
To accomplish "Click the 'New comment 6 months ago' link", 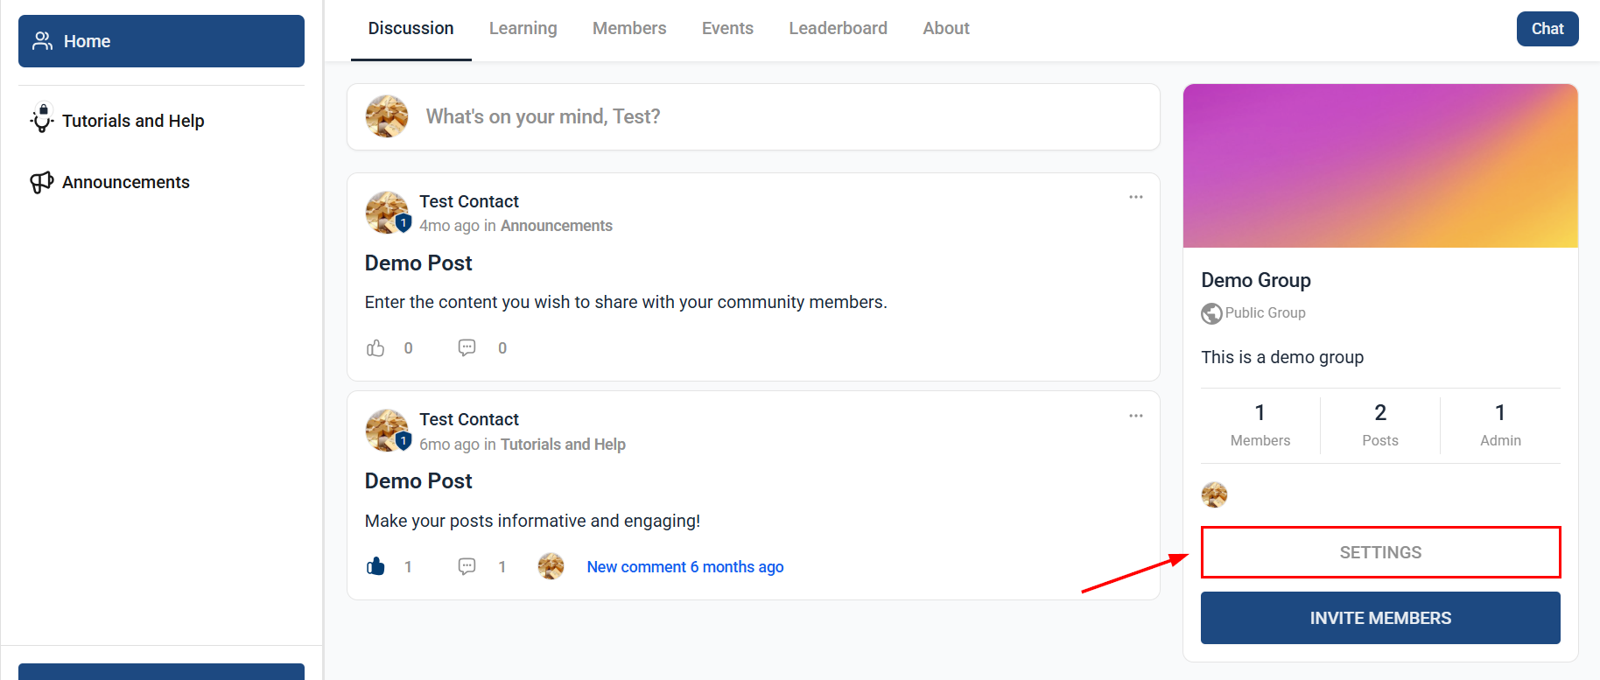I will point(685,567).
